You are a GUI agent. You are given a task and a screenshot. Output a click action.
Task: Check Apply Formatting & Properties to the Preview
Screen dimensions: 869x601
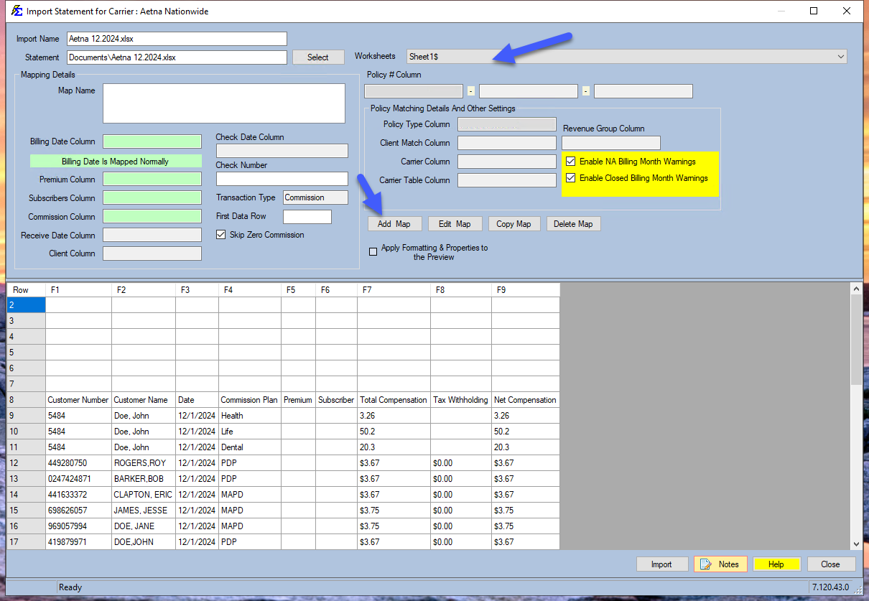pyautogui.click(x=373, y=251)
